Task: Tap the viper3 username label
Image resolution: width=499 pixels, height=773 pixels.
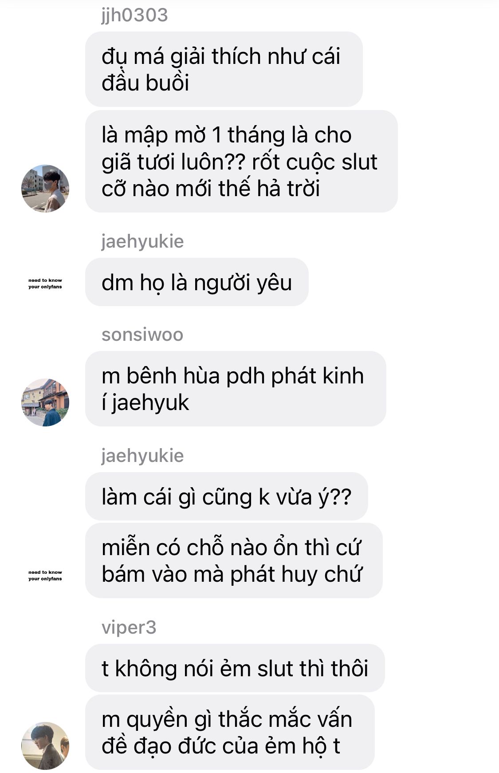Action: click(129, 627)
